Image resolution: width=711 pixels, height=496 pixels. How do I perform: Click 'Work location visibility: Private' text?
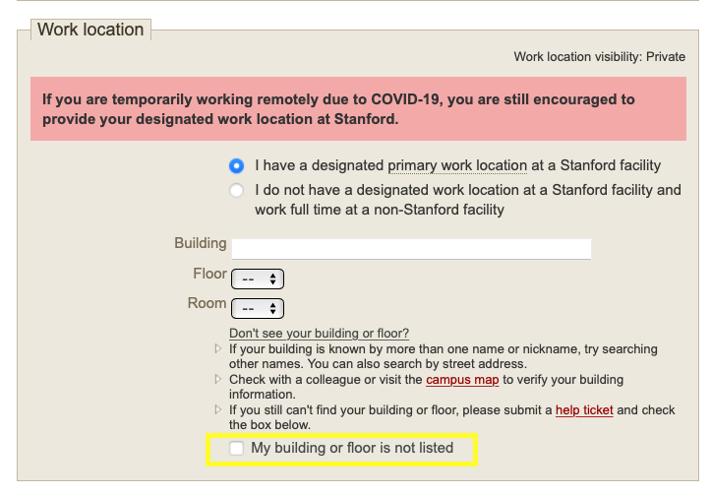tap(599, 57)
